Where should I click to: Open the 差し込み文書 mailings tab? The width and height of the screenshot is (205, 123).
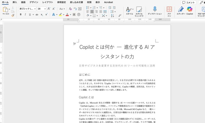[x=76, y=2]
